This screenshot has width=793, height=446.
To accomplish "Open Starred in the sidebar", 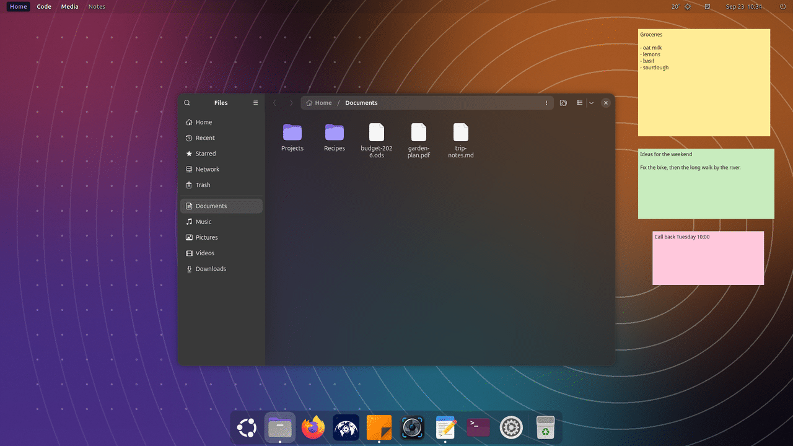I will [221, 154].
